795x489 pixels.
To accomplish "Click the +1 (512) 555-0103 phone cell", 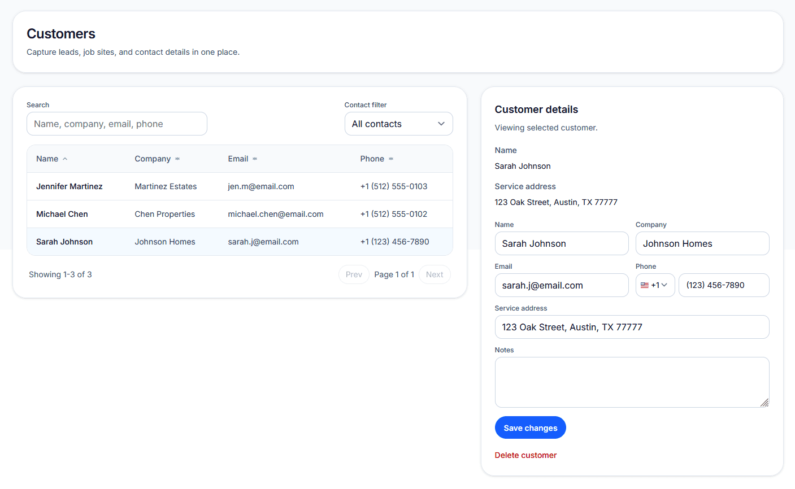I will point(394,186).
